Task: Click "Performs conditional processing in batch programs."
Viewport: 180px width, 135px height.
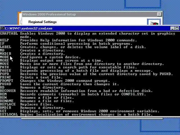Action: point(76,44)
